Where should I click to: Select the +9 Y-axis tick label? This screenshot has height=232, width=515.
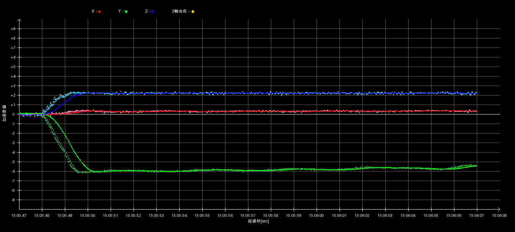(x=13, y=29)
